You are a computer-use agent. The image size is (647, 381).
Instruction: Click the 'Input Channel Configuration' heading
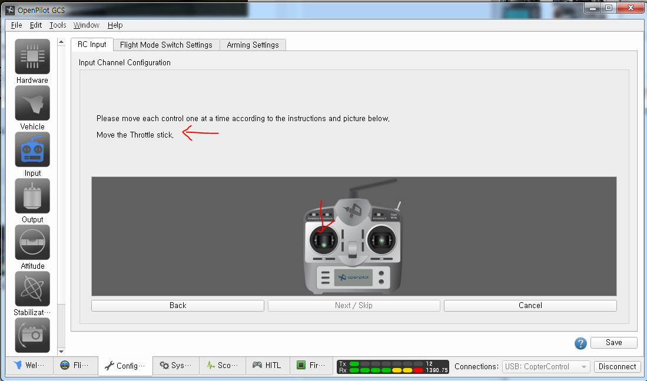[x=125, y=62]
